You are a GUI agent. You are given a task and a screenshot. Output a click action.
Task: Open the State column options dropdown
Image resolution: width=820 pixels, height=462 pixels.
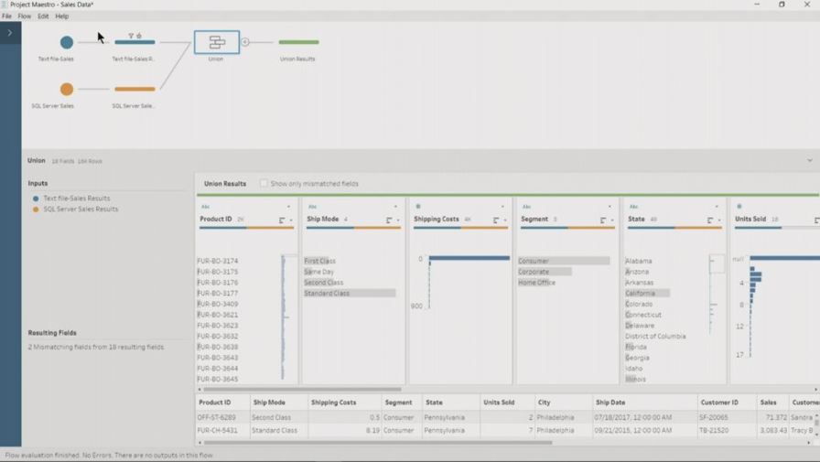point(717,207)
